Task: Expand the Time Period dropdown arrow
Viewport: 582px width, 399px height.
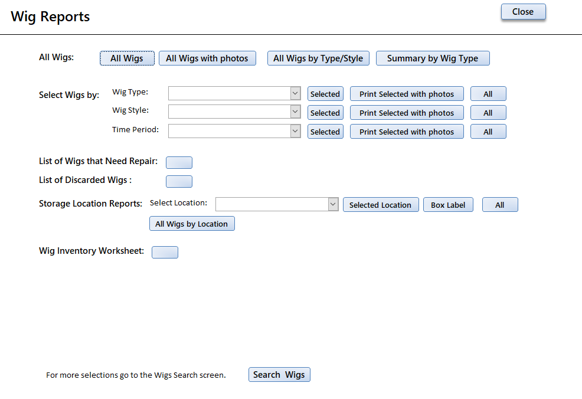Action: click(x=296, y=130)
